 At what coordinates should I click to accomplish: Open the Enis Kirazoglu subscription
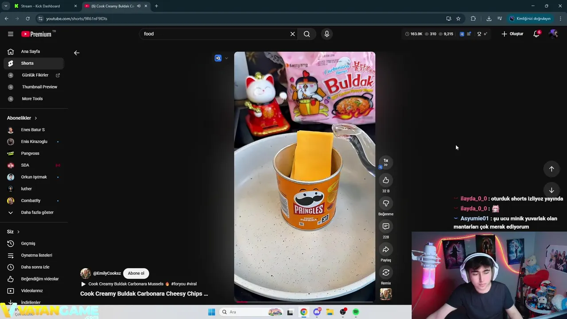coord(34,142)
